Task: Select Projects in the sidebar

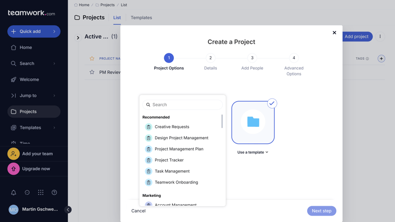Action: pos(34,111)
